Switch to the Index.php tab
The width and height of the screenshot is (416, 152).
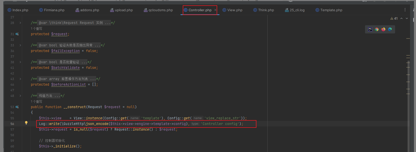click(18, 10)
